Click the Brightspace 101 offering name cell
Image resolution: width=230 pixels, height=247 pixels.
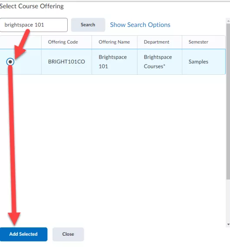pos(115,62)
